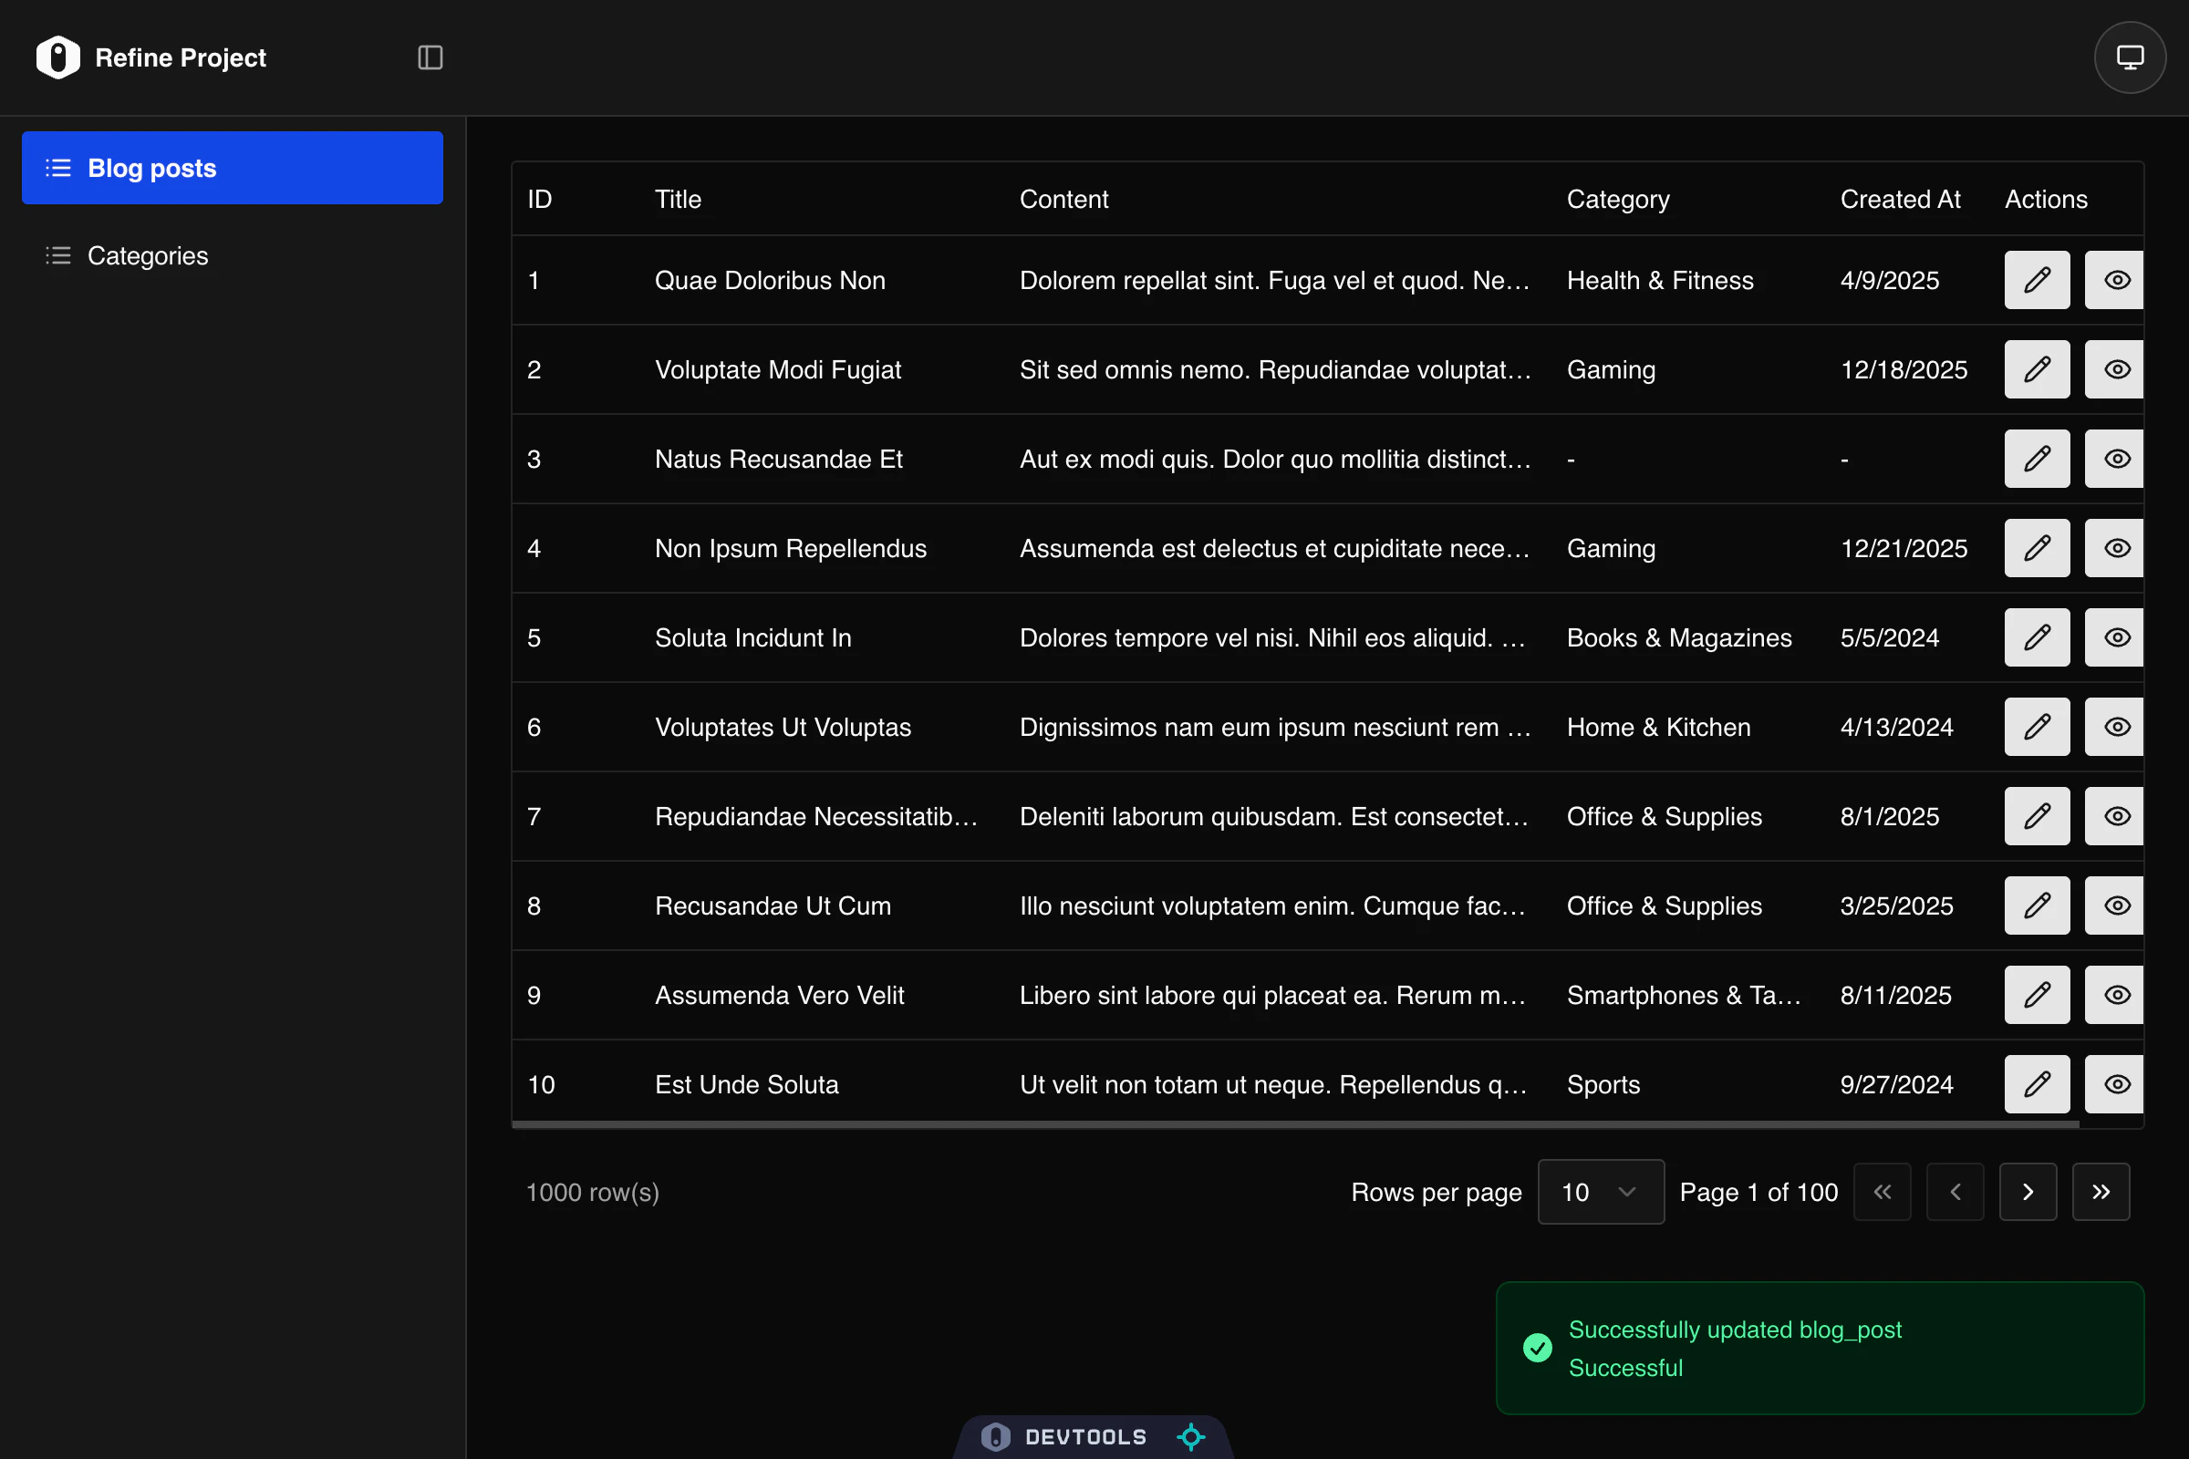Image resolution: width=2189 pixels, height=1459 pixels.
Task: Toggle the theme with the monitor icon
Action: [2130, 57]
